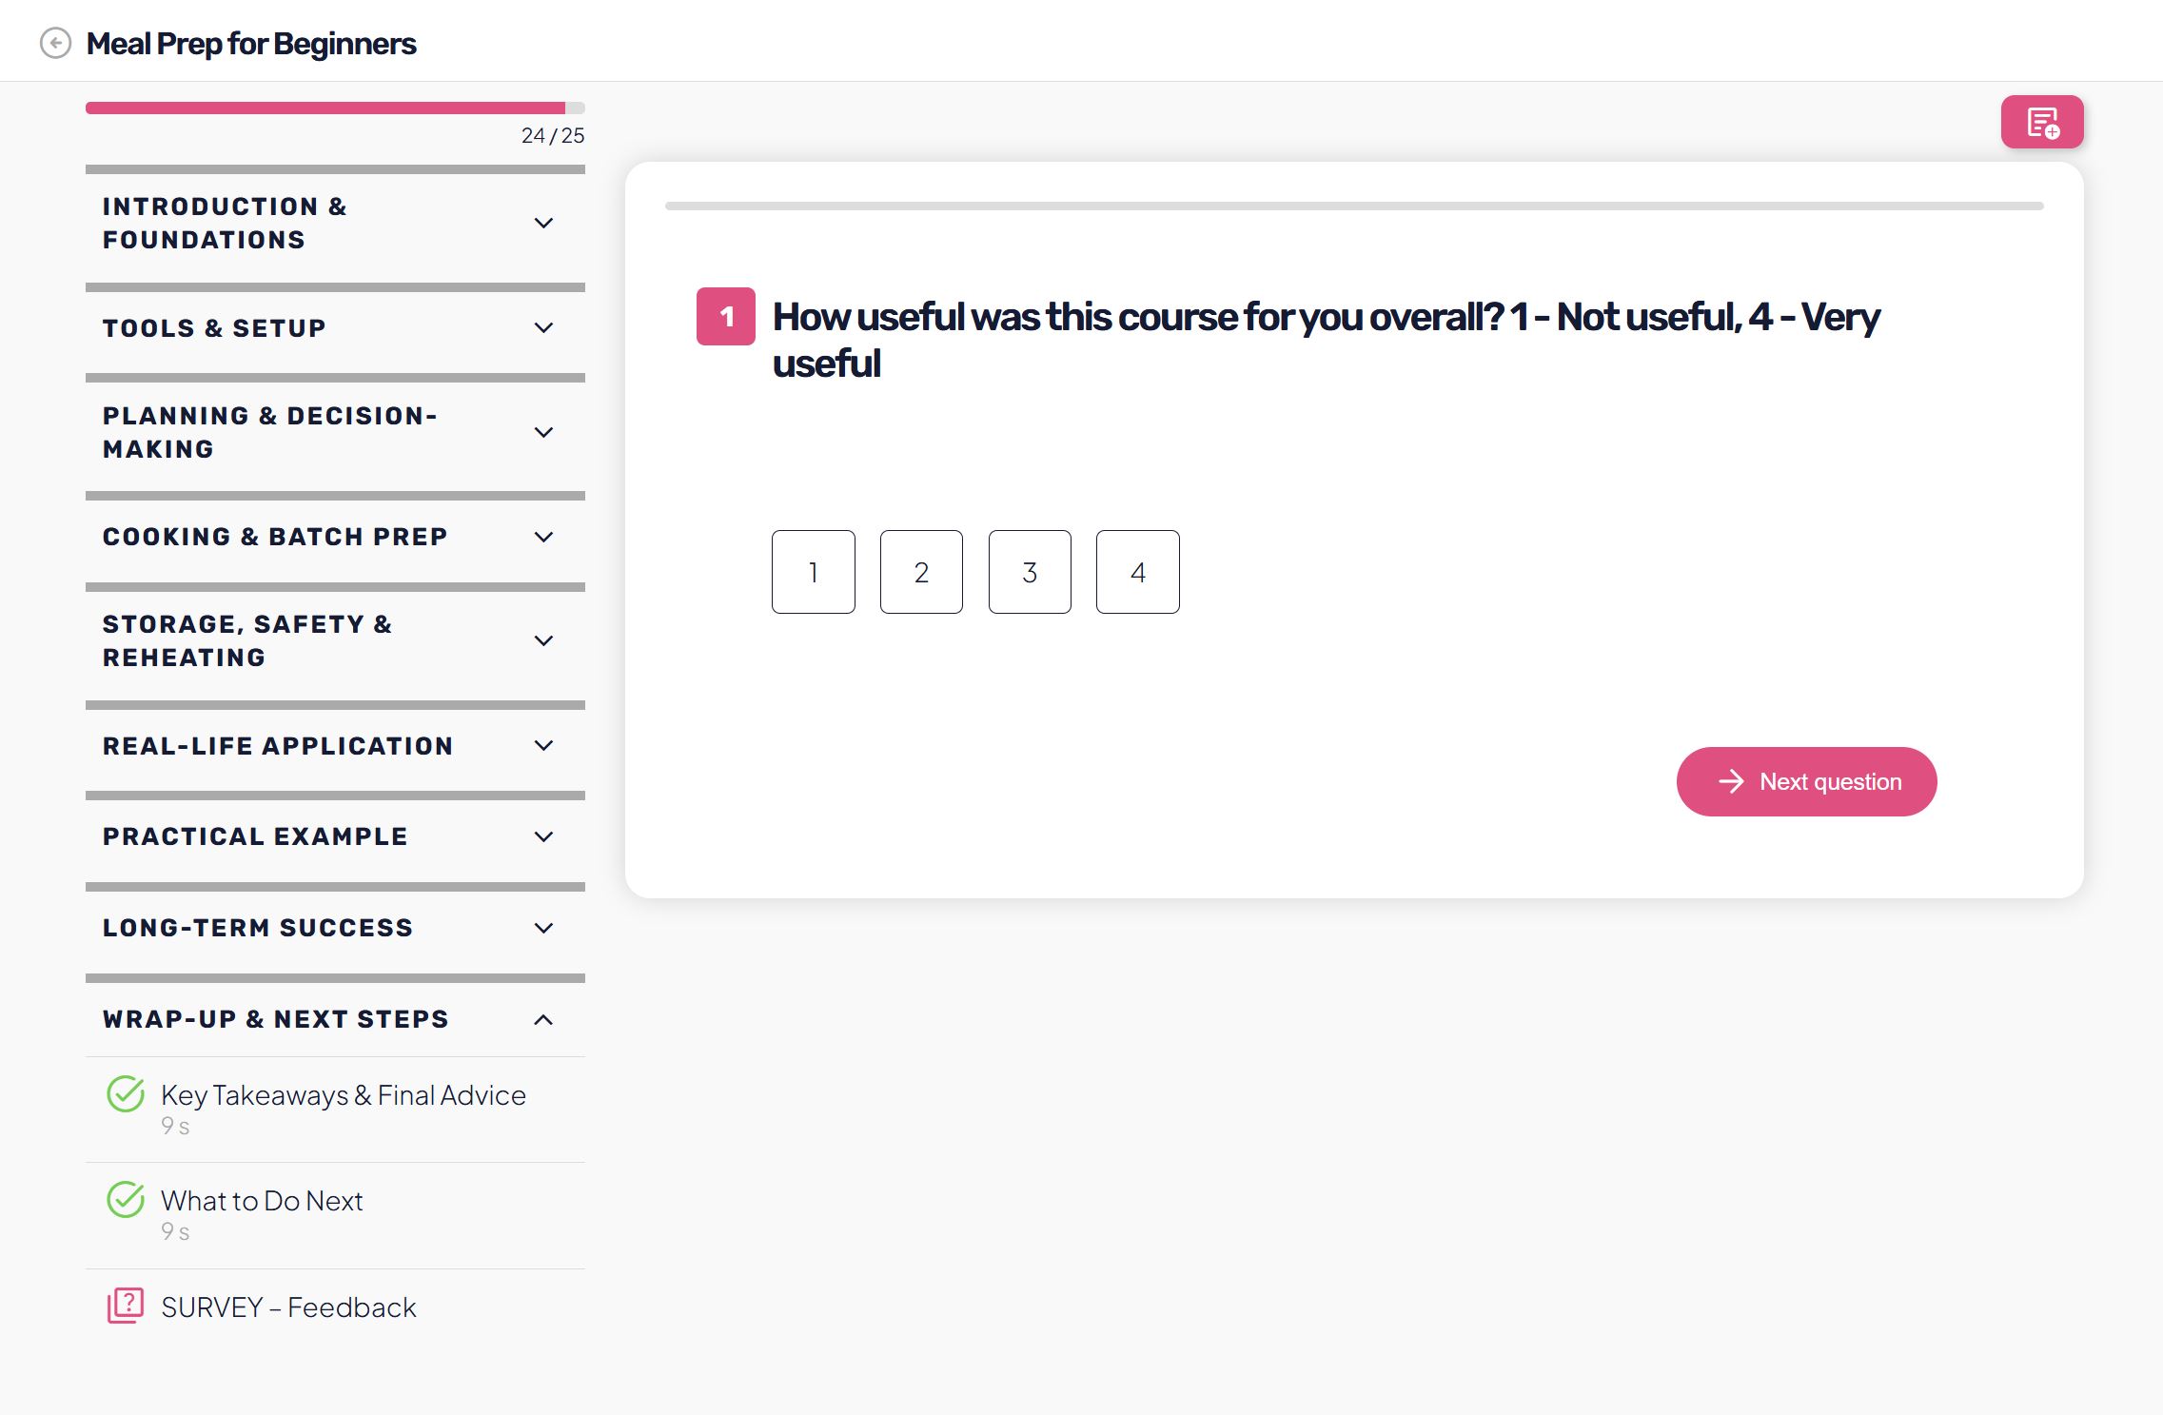This screenshot has width=2163, height=1415.
Task: Open the Key Takeaways & Final Advice lesson
Action: 343,1095
